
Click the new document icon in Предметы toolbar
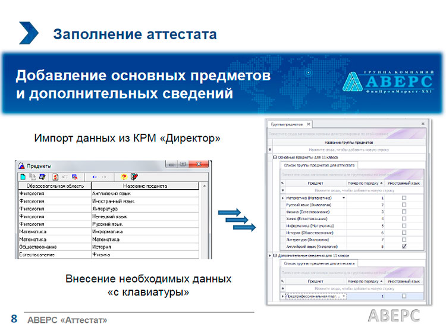23,177
